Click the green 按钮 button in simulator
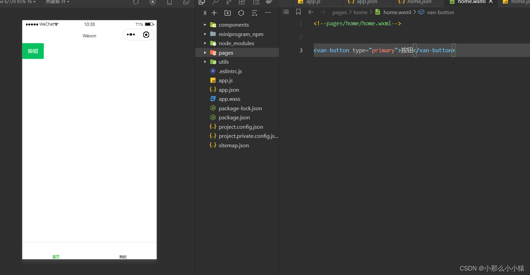Viewport: 530px width, 275px height. tap(33, 51)
